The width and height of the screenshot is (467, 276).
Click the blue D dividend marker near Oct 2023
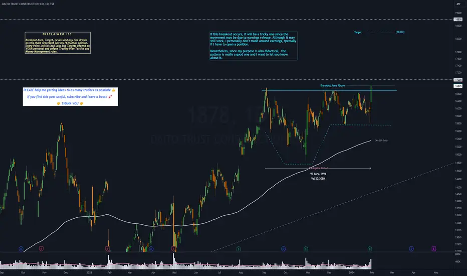283,248
